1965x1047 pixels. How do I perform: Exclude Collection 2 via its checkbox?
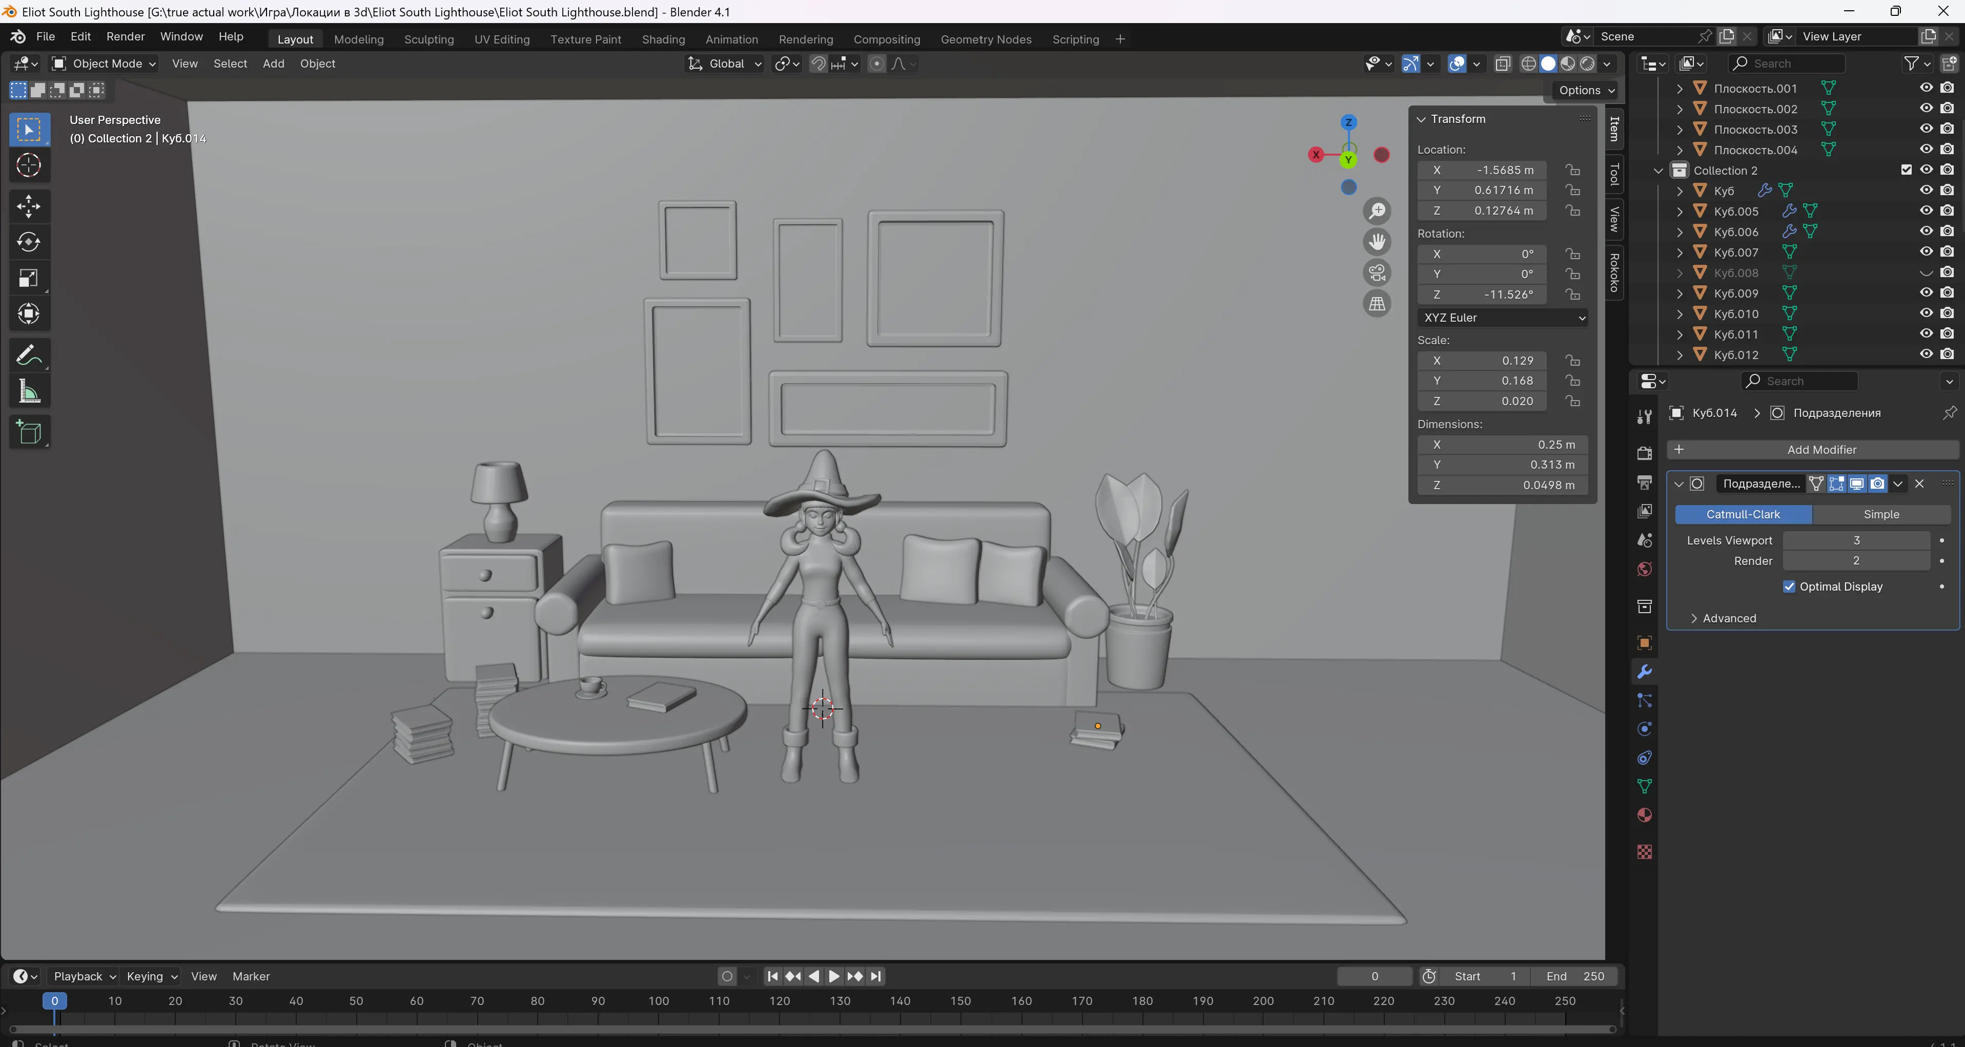(1906, 170)
